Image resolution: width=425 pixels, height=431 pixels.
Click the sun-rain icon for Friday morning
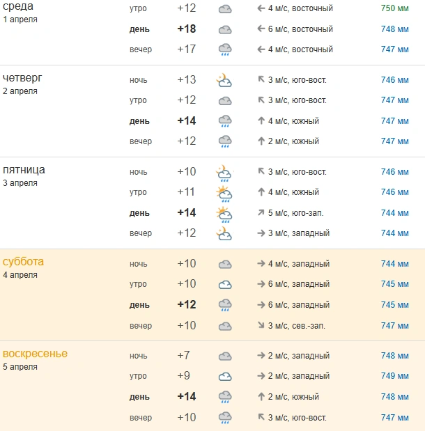click(224, 194)
